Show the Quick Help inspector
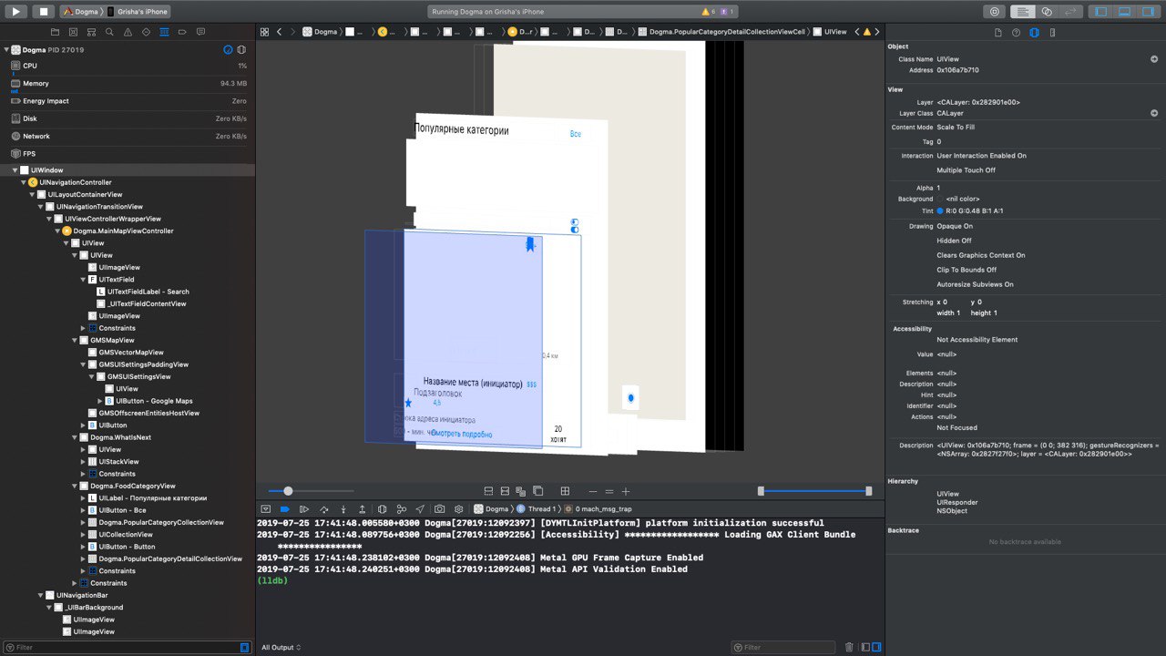The image size is (1166, 656). click(1016, 32)
